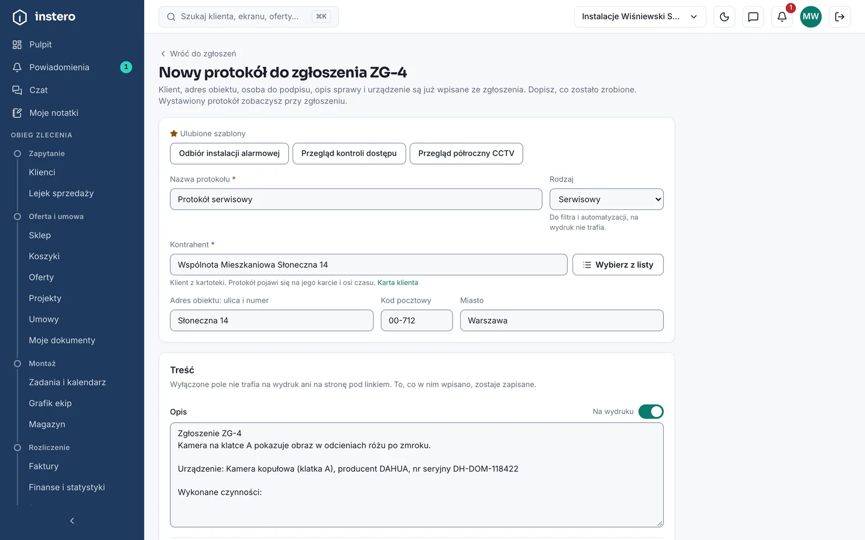Open chat via the top bar speech-bubble icon
Viewport: 865px width, 540px height.
click(753, 17)
